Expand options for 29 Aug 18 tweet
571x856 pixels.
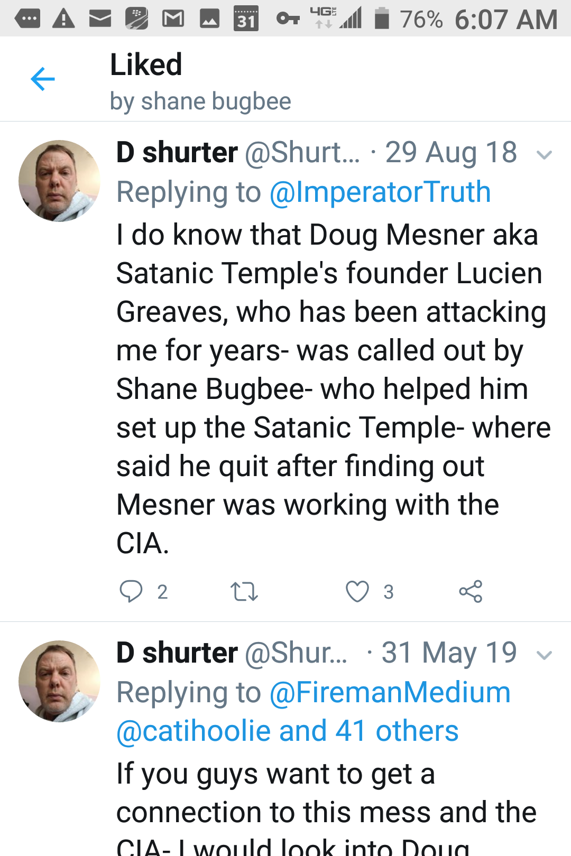click(544, 155)
